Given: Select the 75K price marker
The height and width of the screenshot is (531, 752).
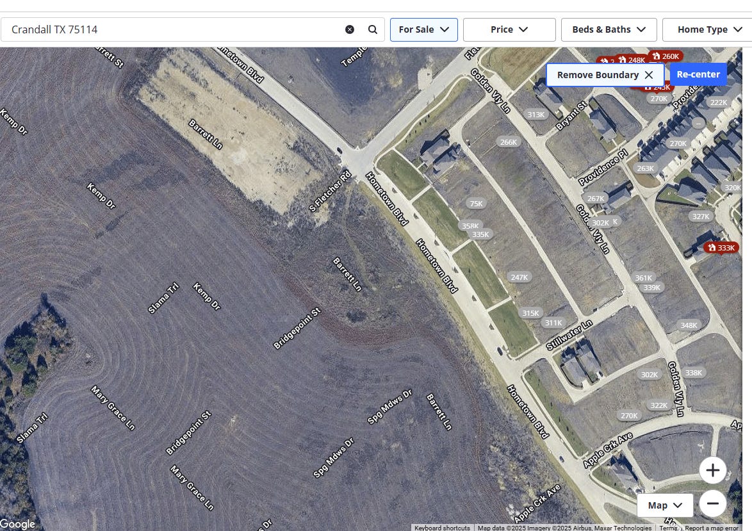Looking at the screenshot, I should click(476, 204).
